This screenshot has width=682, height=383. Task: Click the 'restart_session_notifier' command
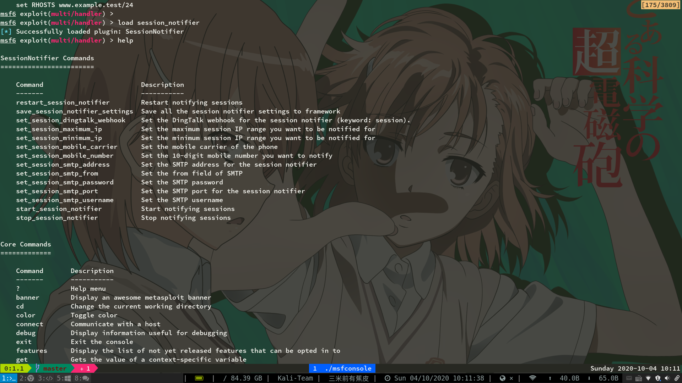coord(63,102)
